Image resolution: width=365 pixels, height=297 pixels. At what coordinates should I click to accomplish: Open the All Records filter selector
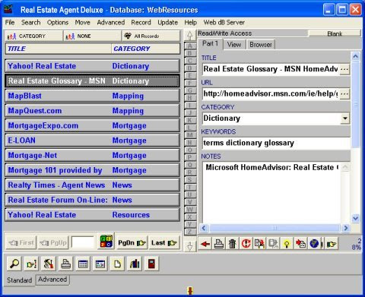coord(151,36)
